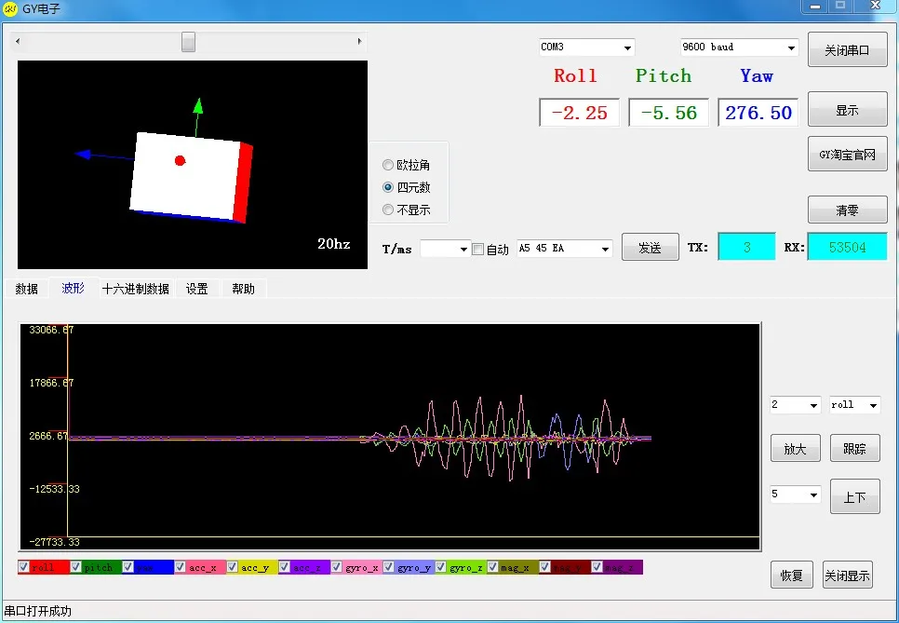Click the 关闭串口 button
The image size is (899, 623).
coord(848,50)
